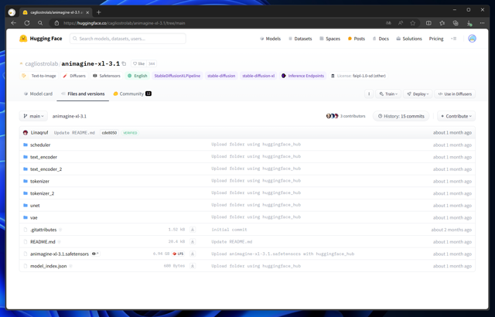The width and height of the screenshot is (495, 317).
Task: Toggle browser split screen icon
Action: tap(428, 23)
